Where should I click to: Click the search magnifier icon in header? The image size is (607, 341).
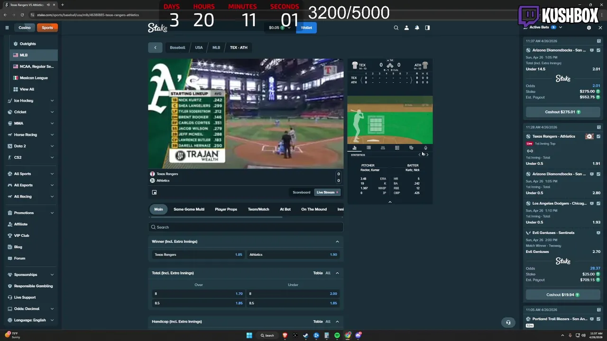click(x=396, y=27)
